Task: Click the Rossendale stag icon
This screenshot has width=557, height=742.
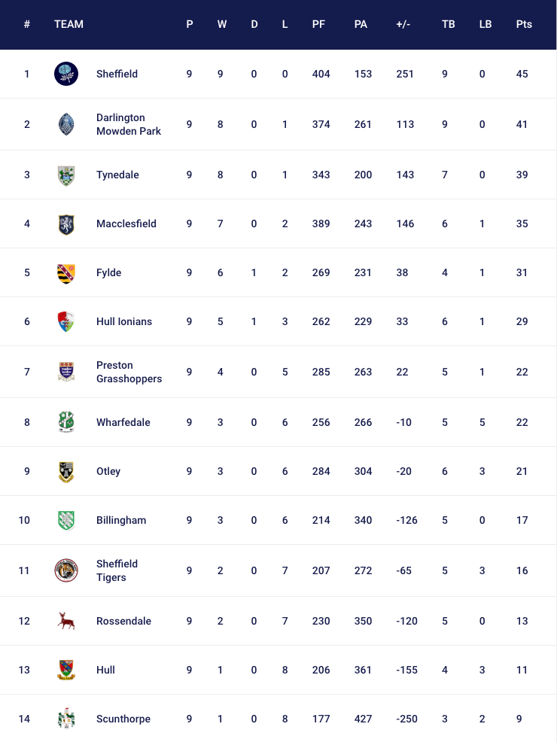Action: point(66,621)
